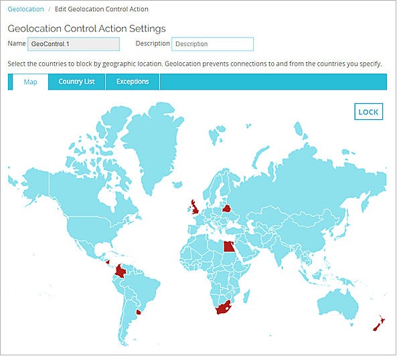Click 'Edit Geolocation Control Action' breadcrumb text
The image size is (399, 356).
click(x=102, y=9)
